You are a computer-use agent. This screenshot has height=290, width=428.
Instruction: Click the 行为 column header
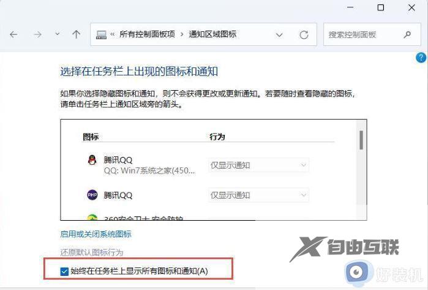pos(217,136)
